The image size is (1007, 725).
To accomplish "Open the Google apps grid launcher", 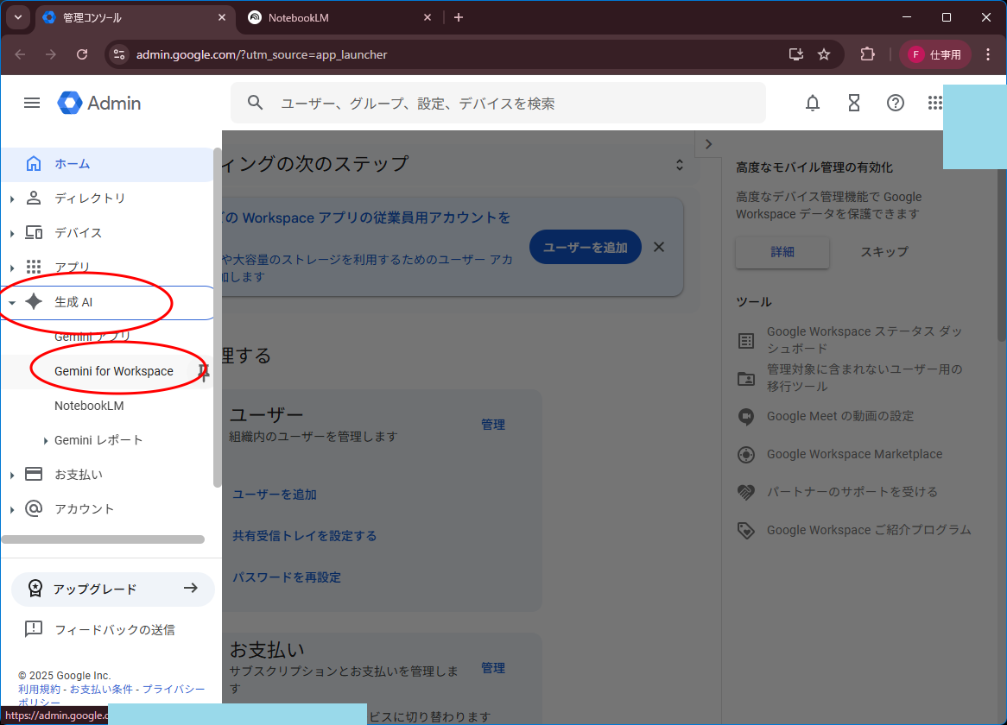I will coord(934,103).
